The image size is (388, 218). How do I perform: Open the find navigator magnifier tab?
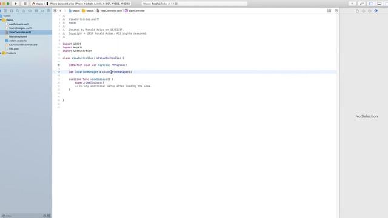click(x=18, y=11)
